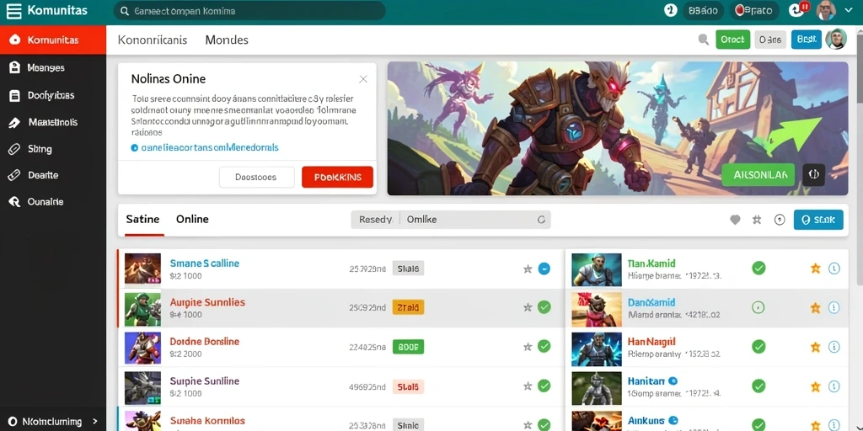The height and width of the screenshot is (431, 863).
Task: Click the heart icon in filter bar
Action: coord(735,220)
